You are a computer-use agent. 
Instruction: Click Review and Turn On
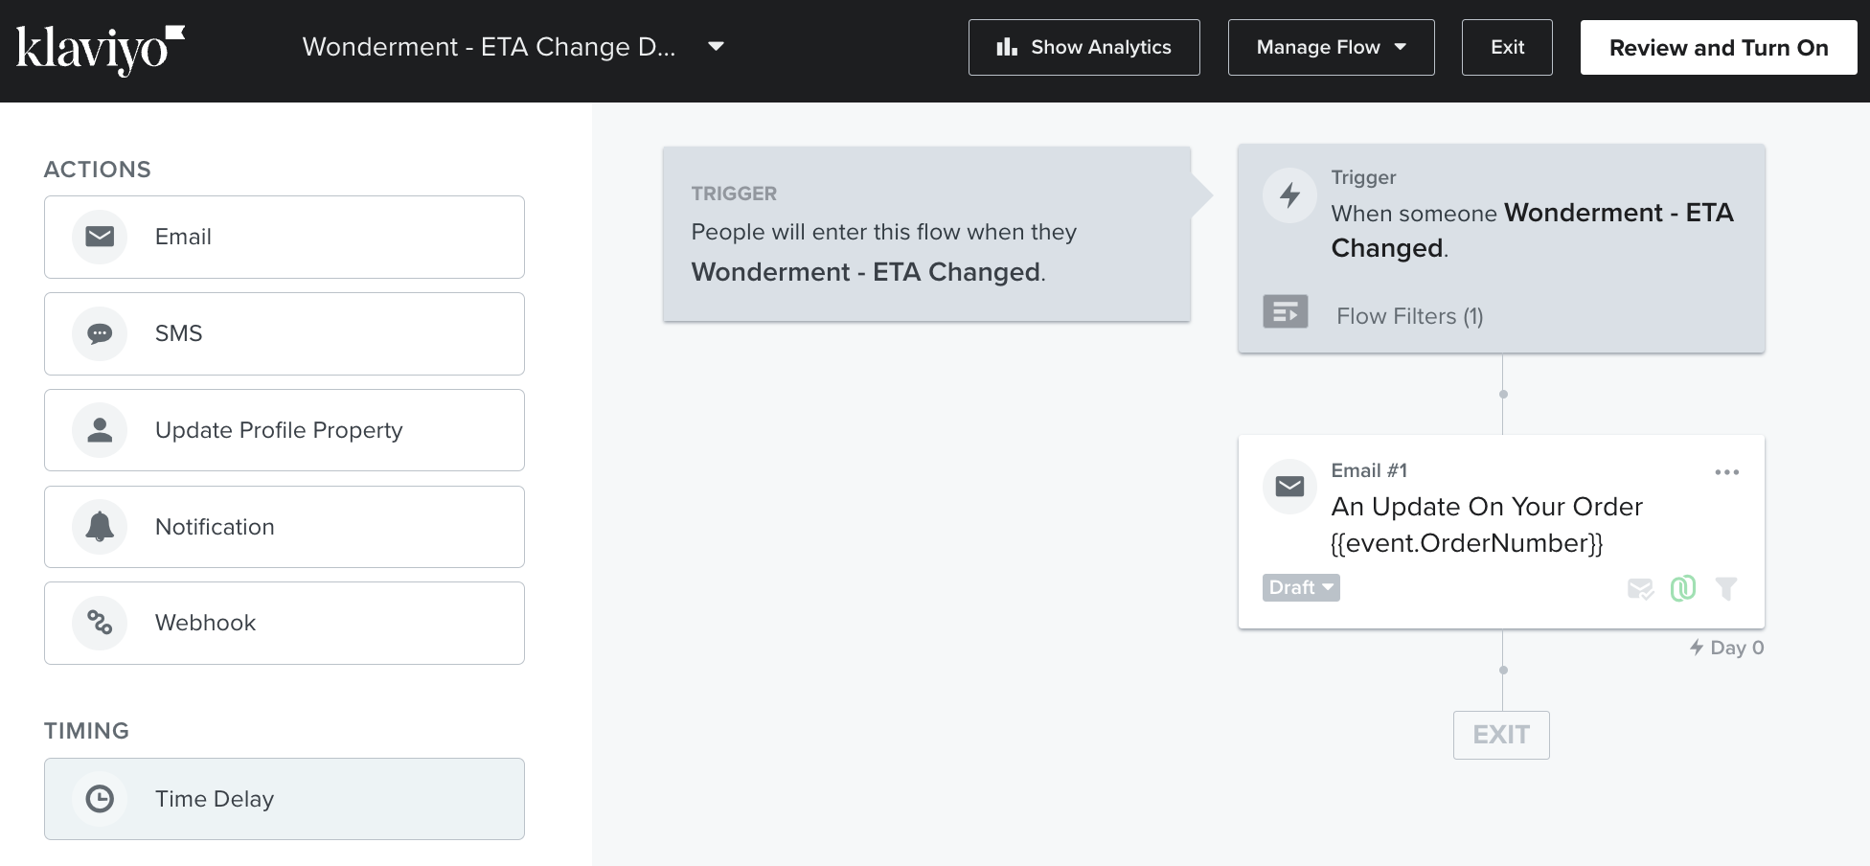pyautogui.click(x=1718, y=47)
